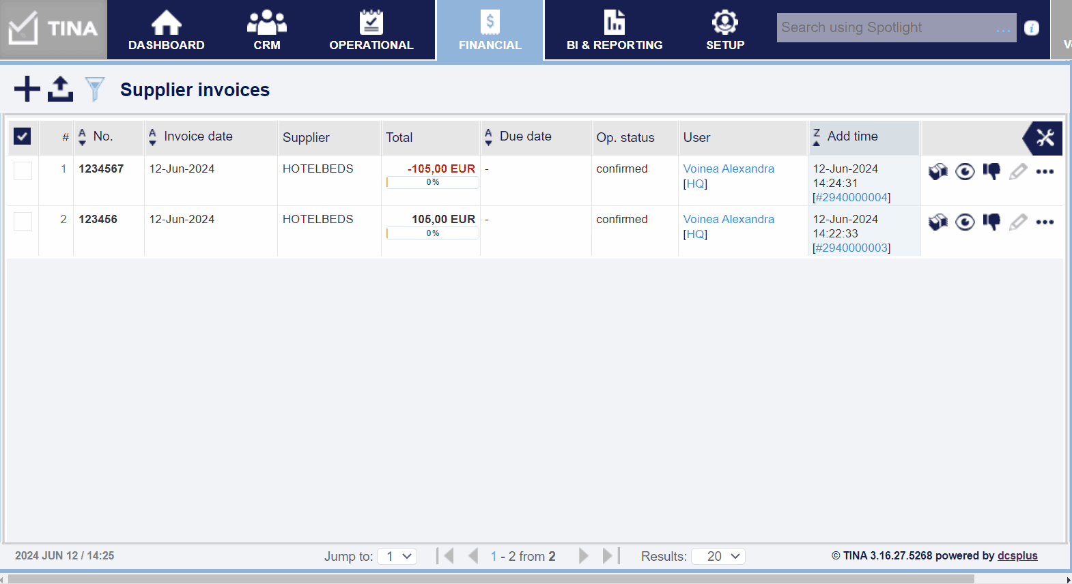Expand the Jump to page dropdown
The image size is (1072, 584).
pyautogui.click(x=397, y=556)
